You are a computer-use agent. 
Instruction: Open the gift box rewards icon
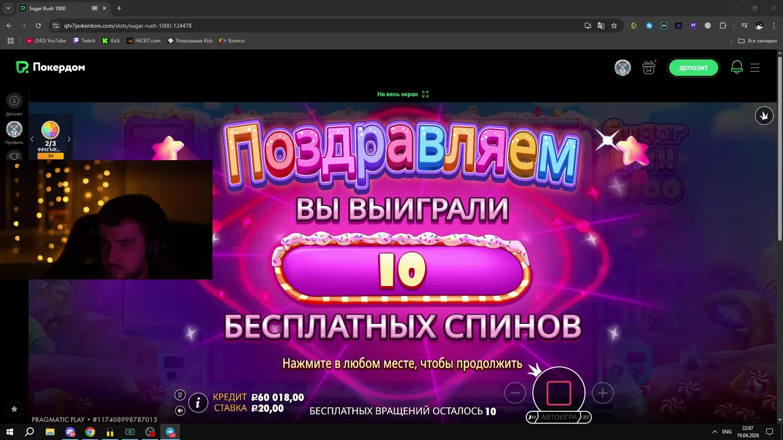pos(649,68)
